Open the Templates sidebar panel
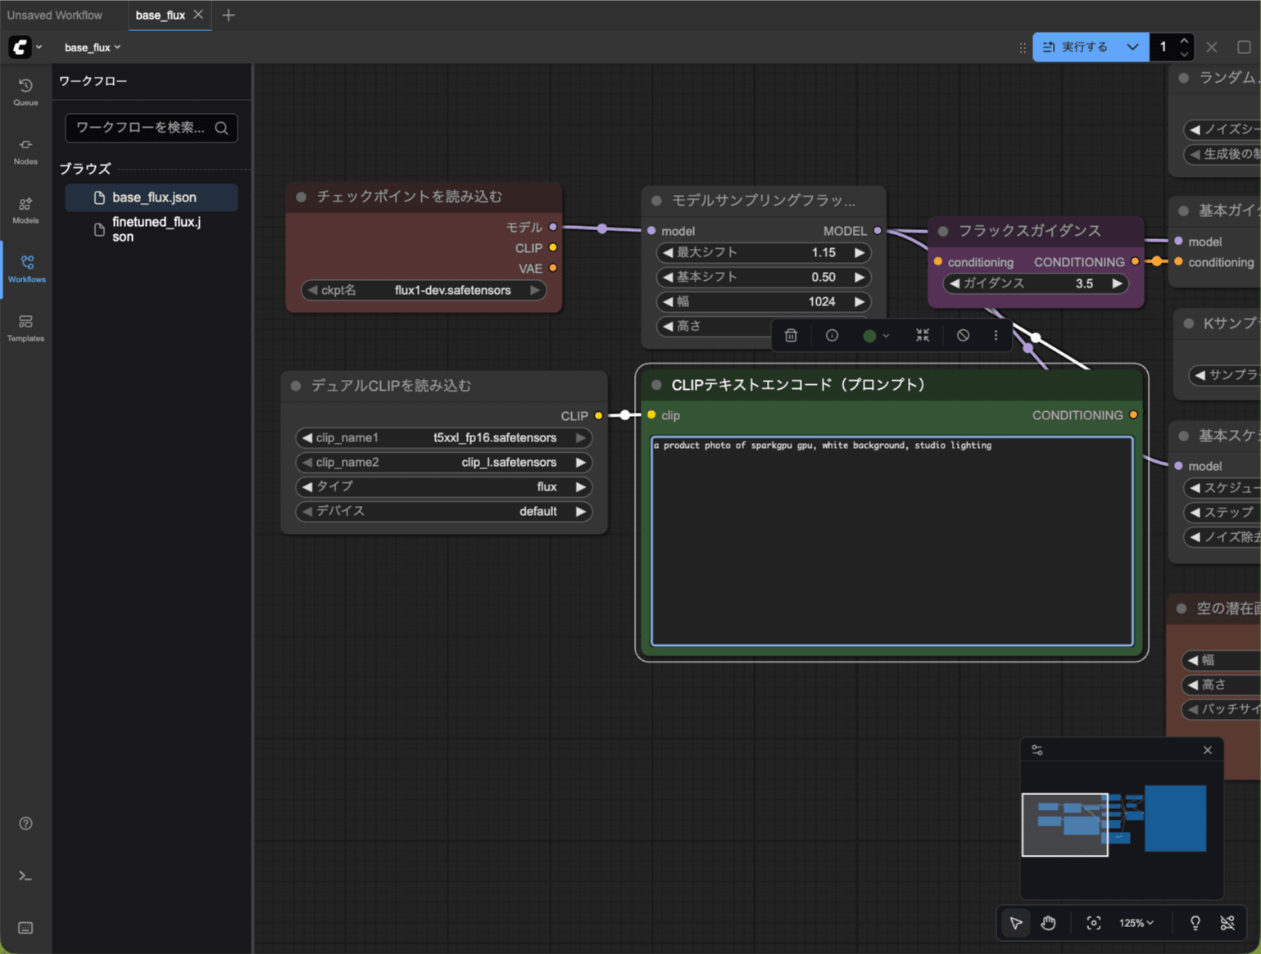Viewport: 1261px width, 954px height. 25,328
